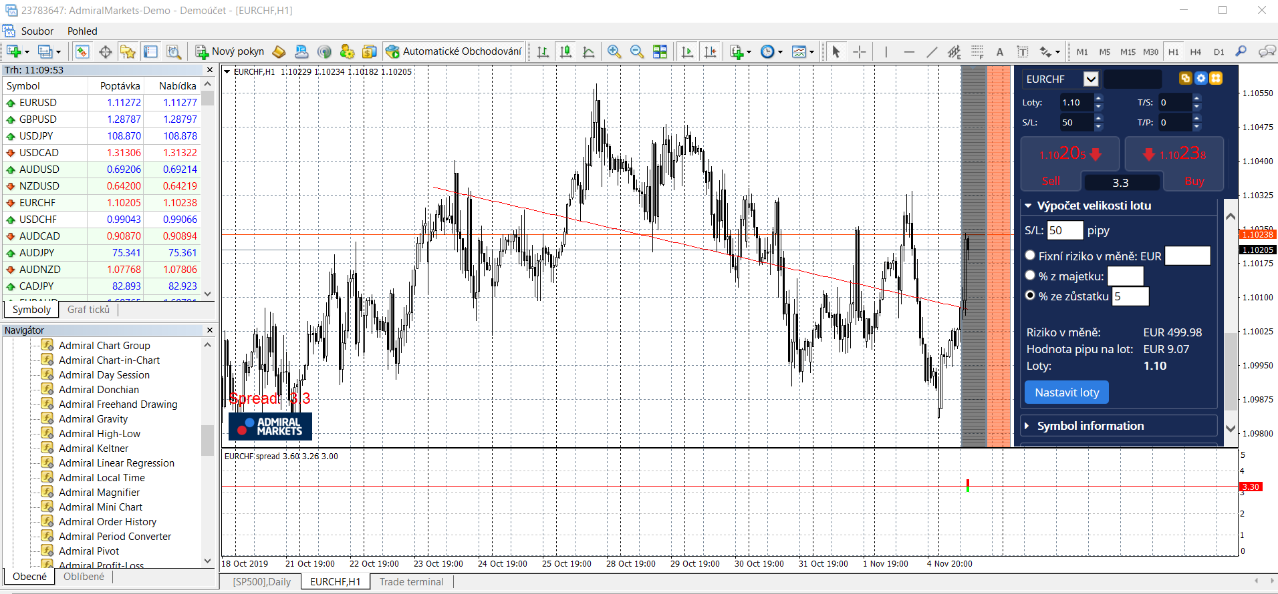This screenshot has width=1278, height=594.
Task: Draw a horizontal line tool
Action: tap(909, 51)
